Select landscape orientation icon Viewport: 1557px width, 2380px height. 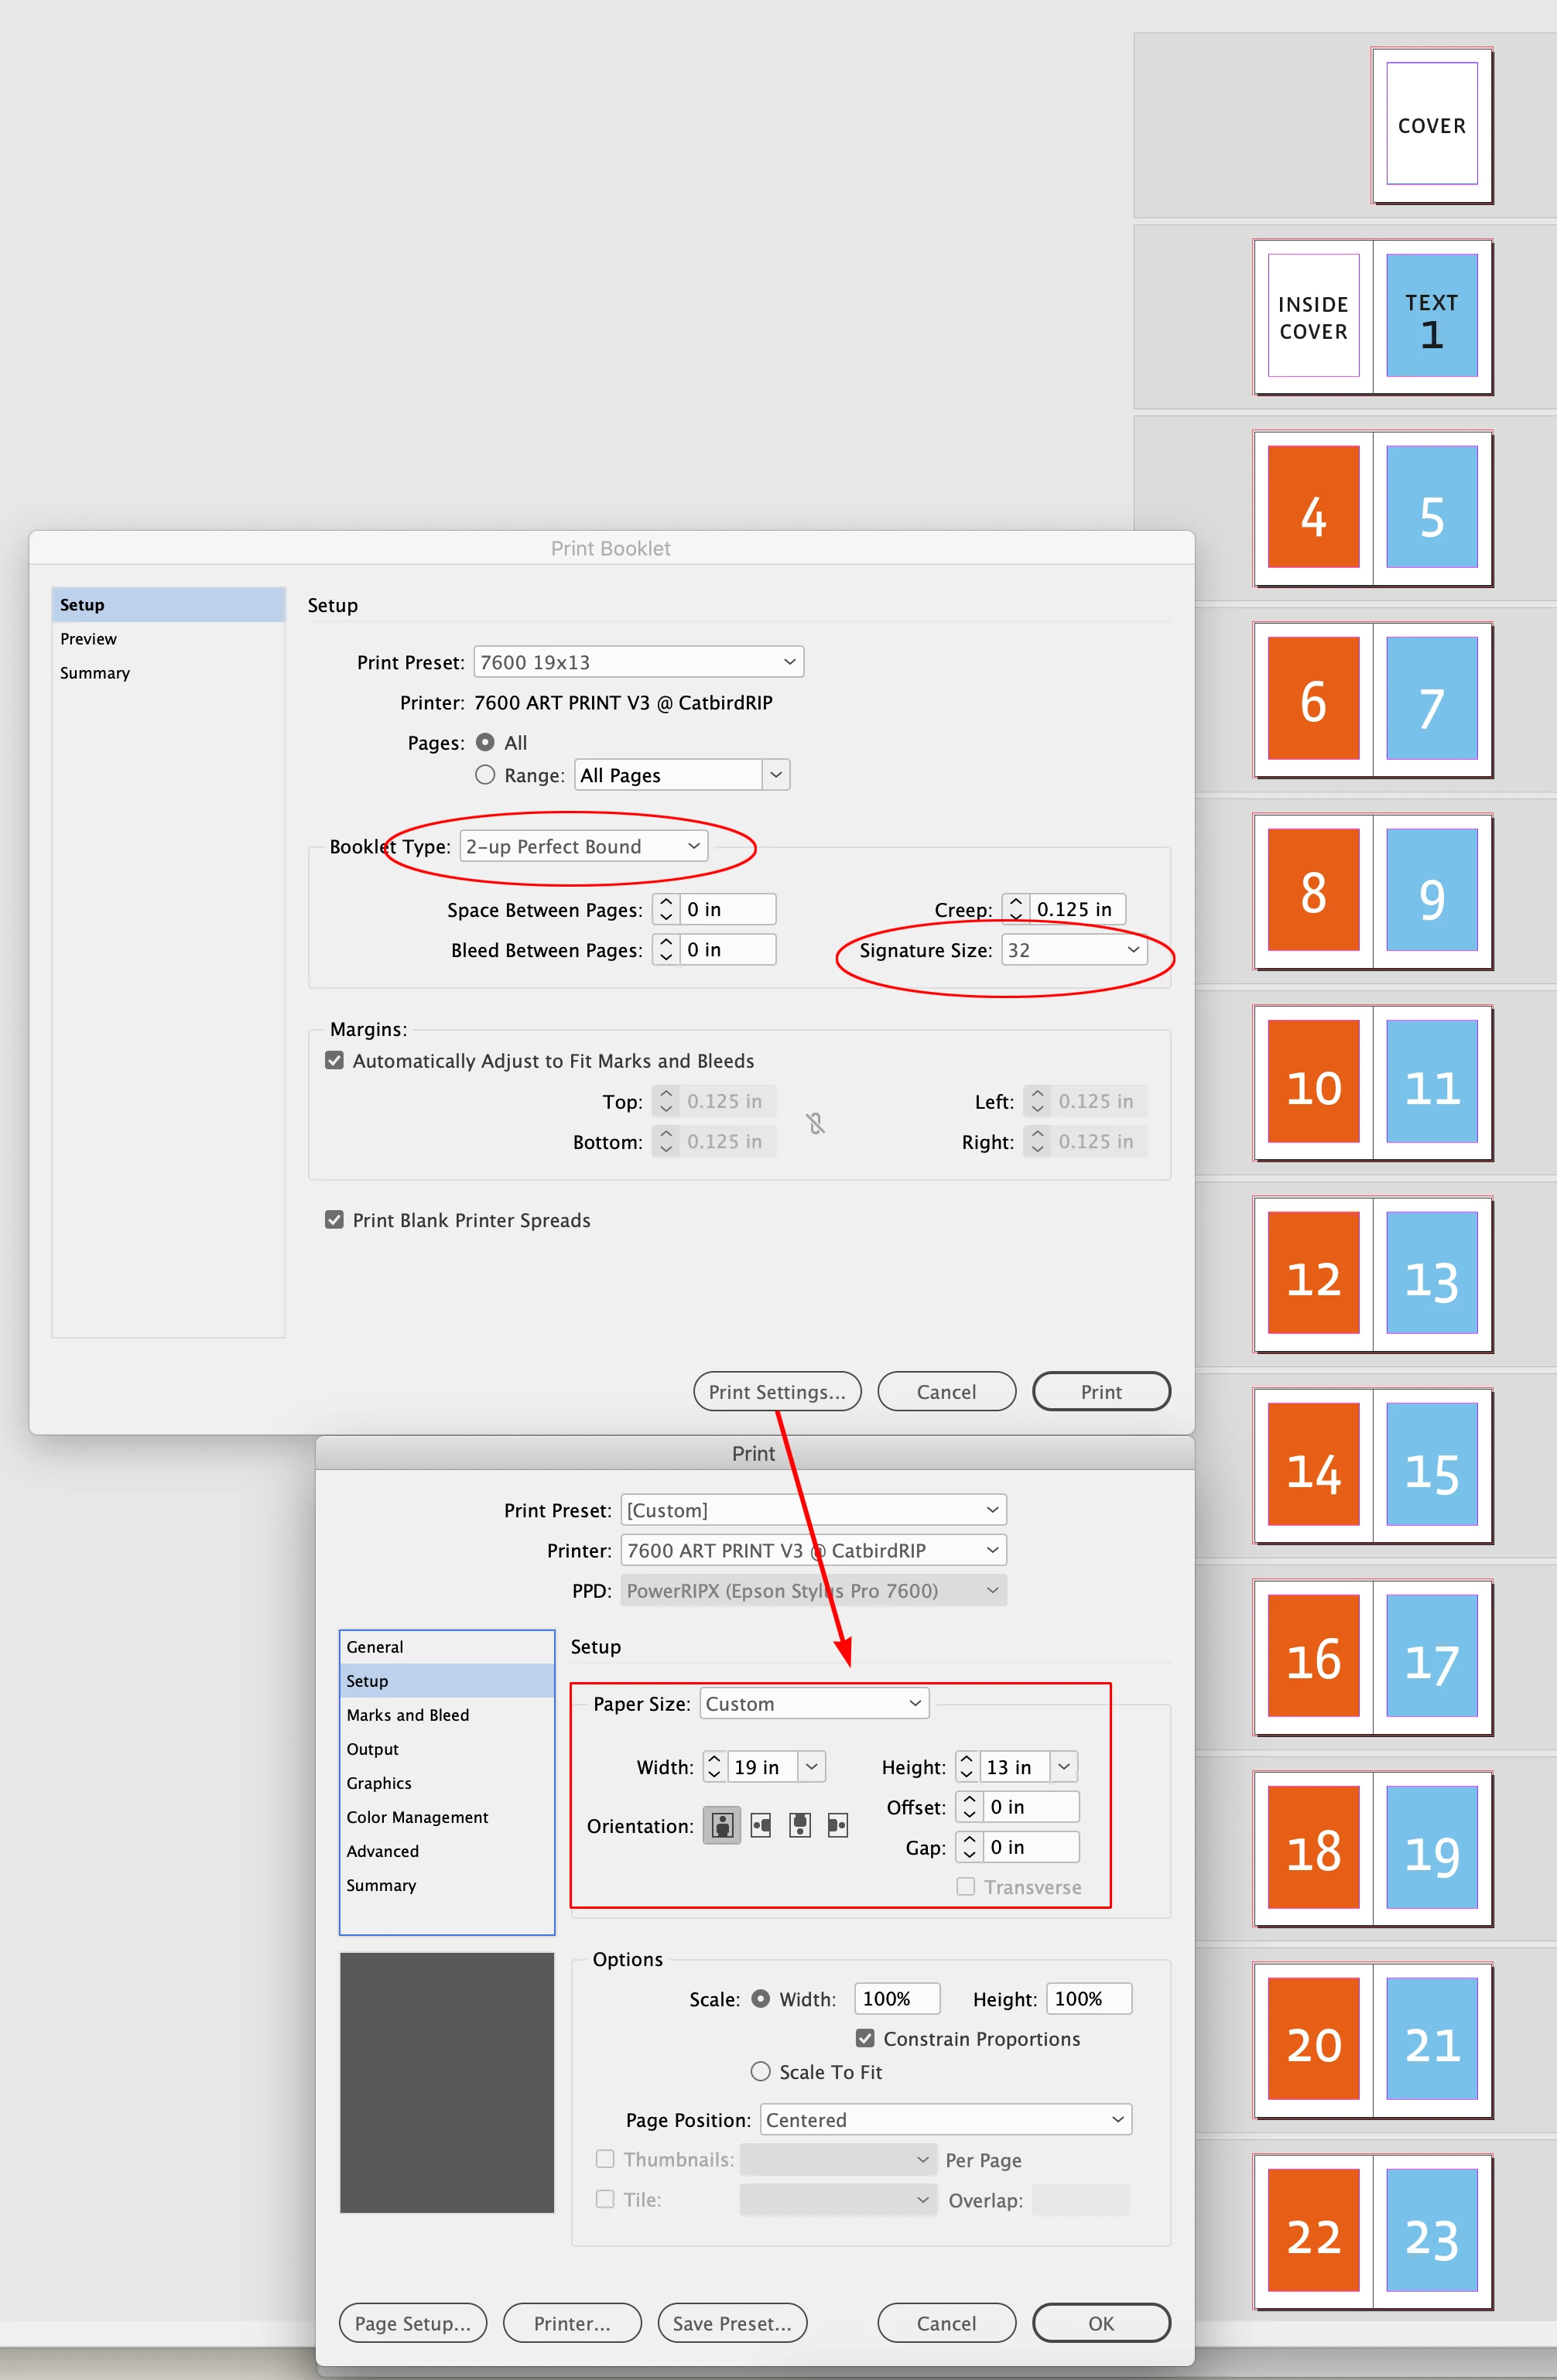click(761, 1826)
